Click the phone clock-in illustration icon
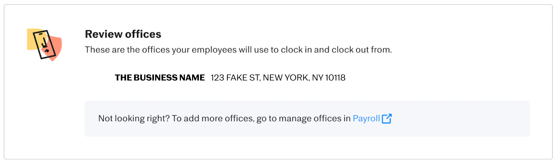This screenshot has width=556, height=165. pos(44,45)
